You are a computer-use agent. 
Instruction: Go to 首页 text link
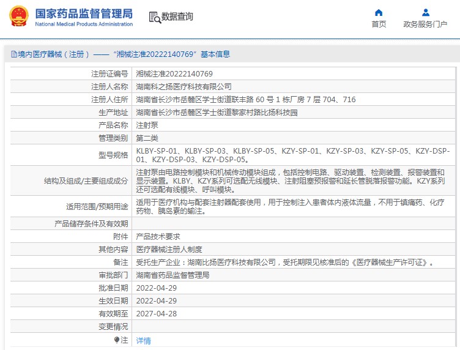point(379,24)
